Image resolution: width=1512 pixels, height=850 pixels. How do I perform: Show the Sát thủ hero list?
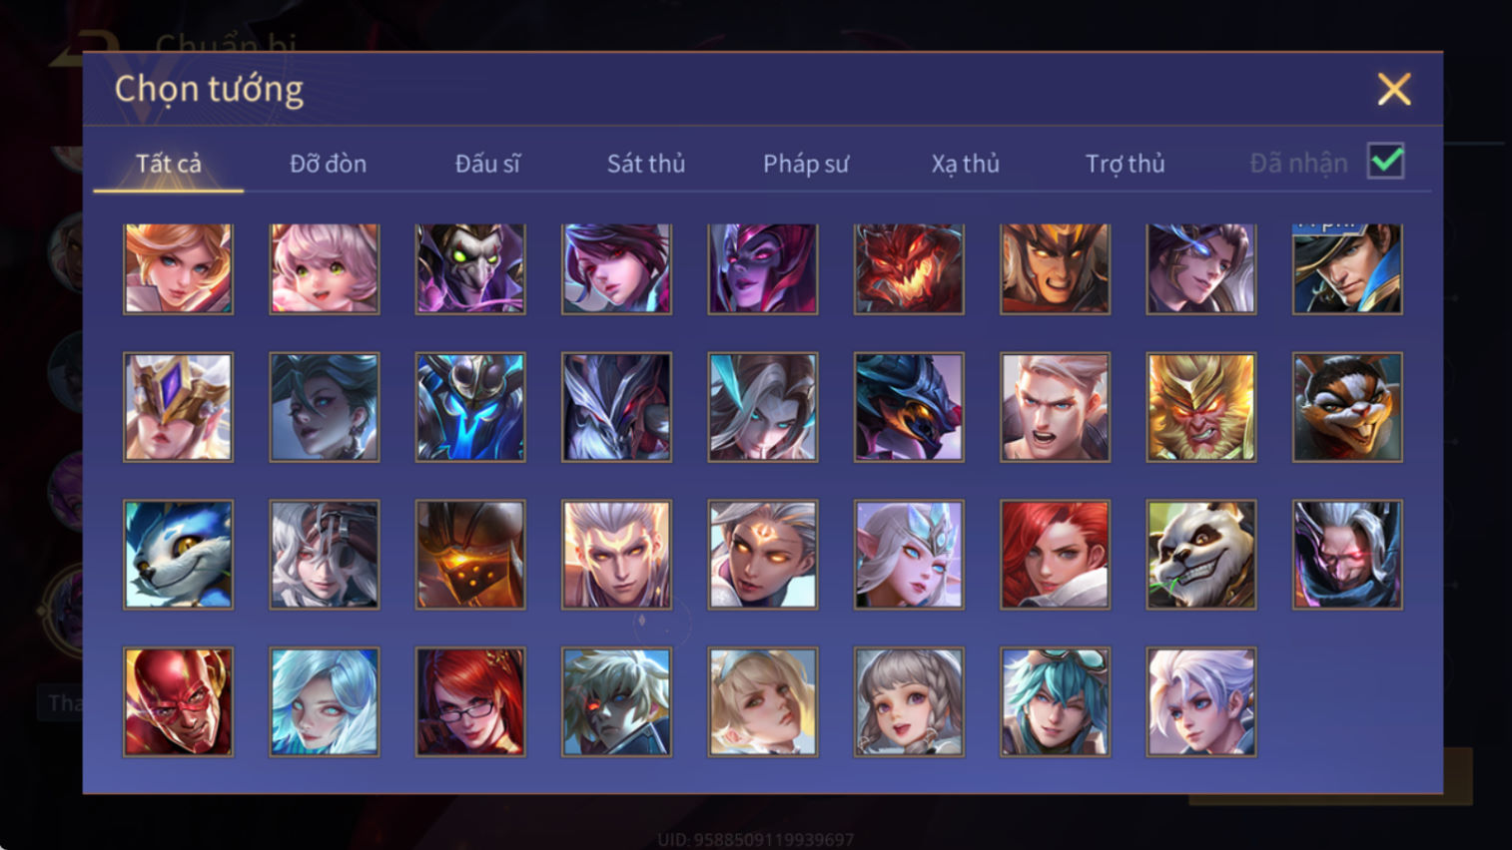646,164
